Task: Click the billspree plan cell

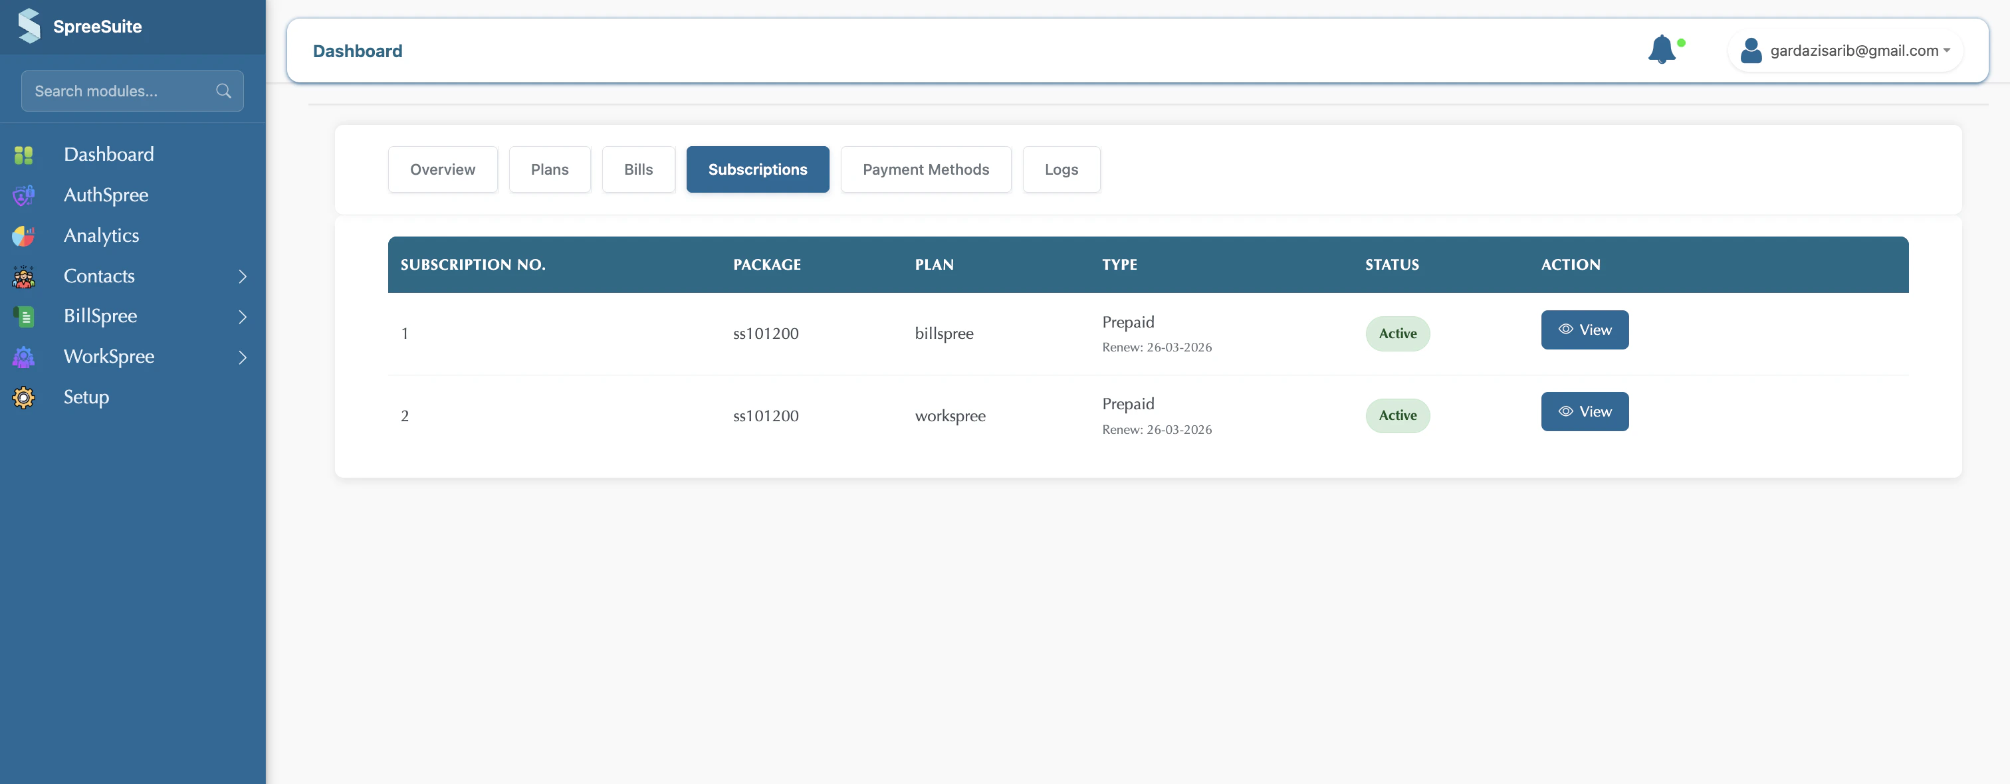Action: pos(943,334)
